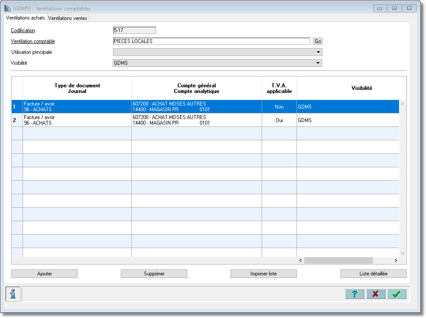
Task: Click the vertical scrollbar down arrow
Action: [403, 253]
